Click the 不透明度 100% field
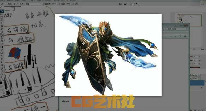 pos(54,4)
